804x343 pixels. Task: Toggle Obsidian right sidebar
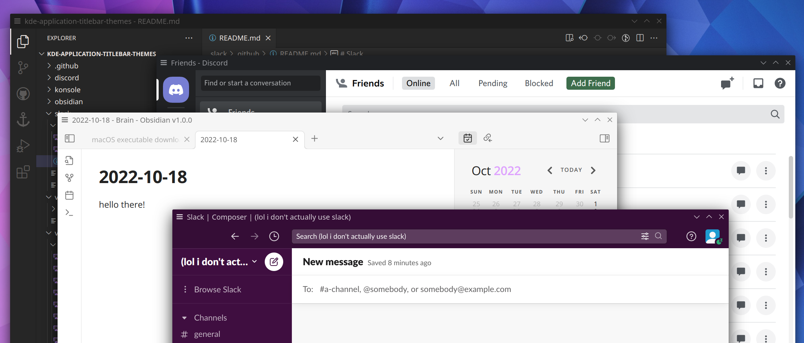tap(604, 138)
